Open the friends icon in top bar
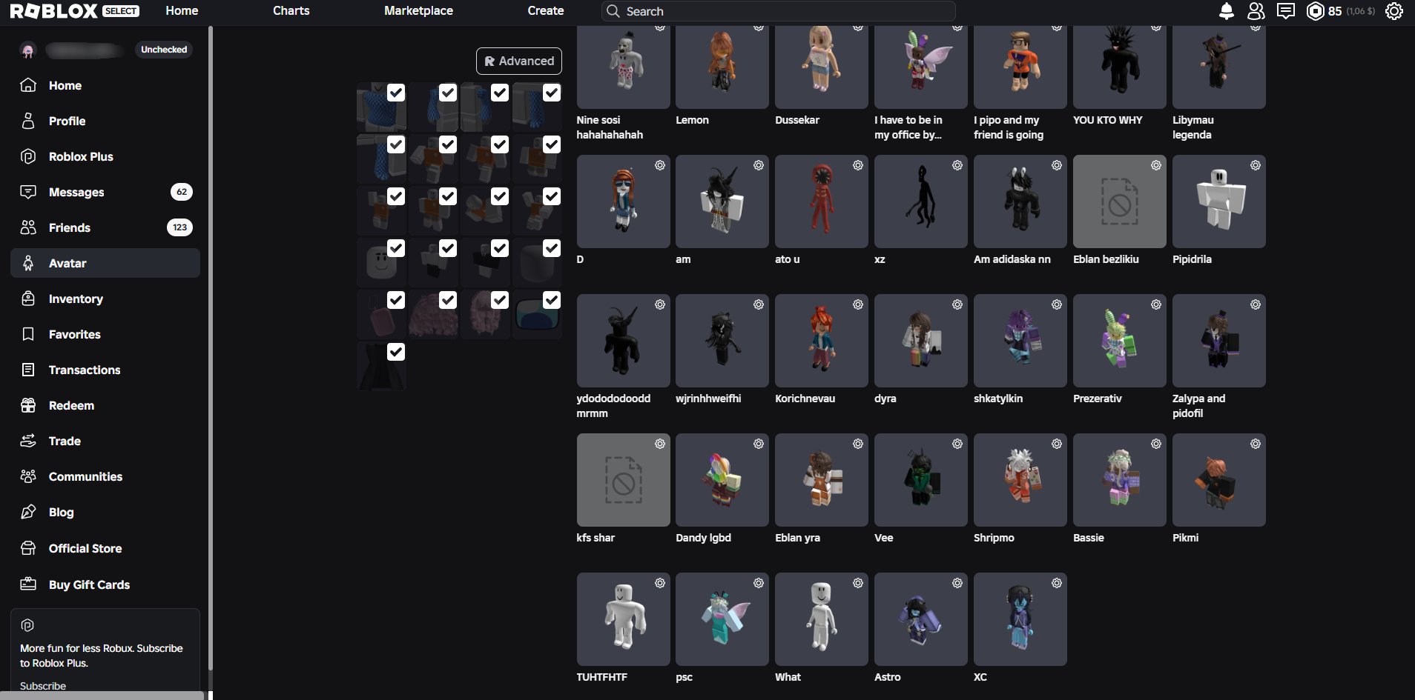Viewport: 1415px width, 700px height. (x=1256, y=11)
